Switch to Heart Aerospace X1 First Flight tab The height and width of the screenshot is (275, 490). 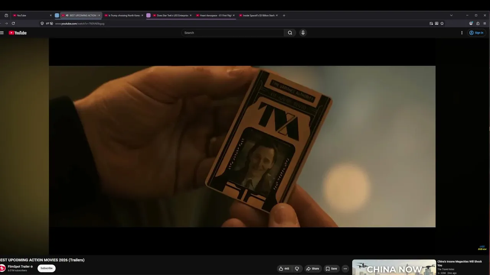tap(216, 15)
